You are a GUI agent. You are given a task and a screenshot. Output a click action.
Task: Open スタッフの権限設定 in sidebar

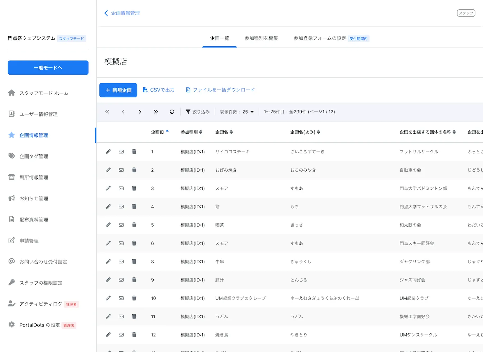click(x=48, y=283)
